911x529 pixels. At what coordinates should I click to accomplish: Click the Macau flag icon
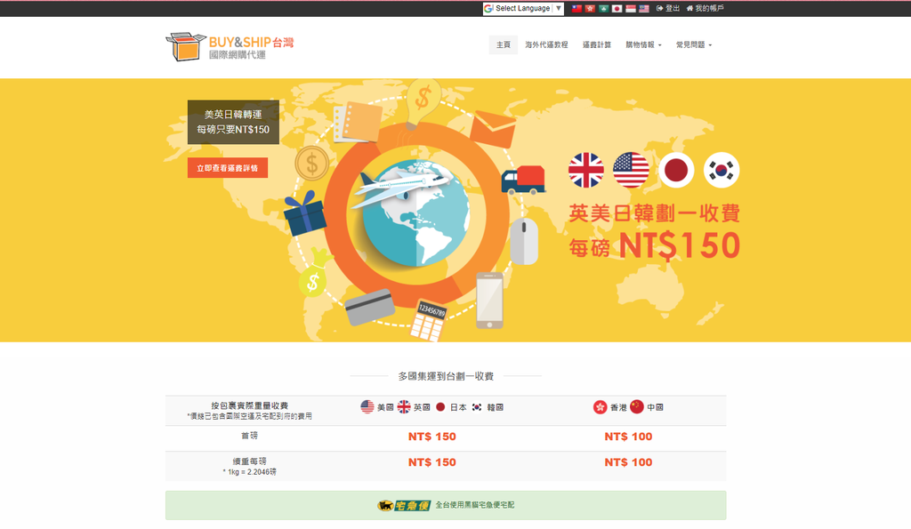tap(603, 8)
